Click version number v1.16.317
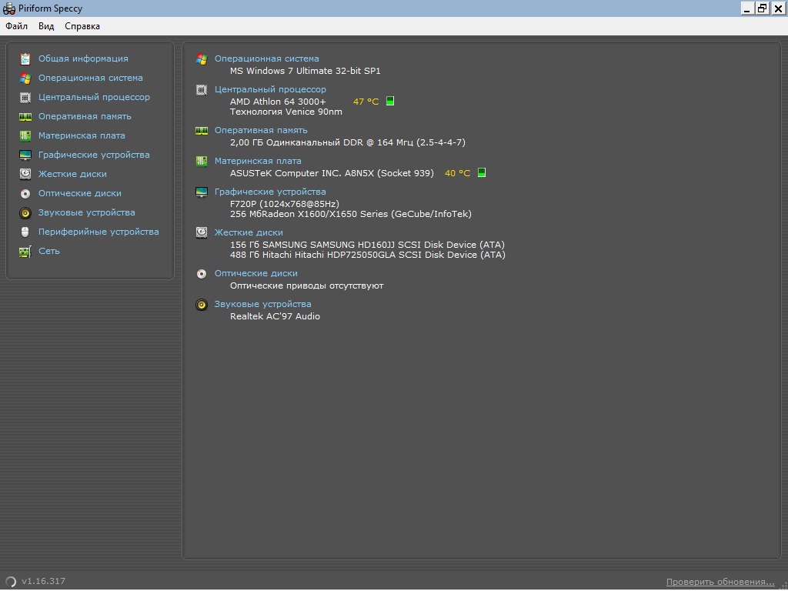The image size is (788, 591). (x=43, y=582)
